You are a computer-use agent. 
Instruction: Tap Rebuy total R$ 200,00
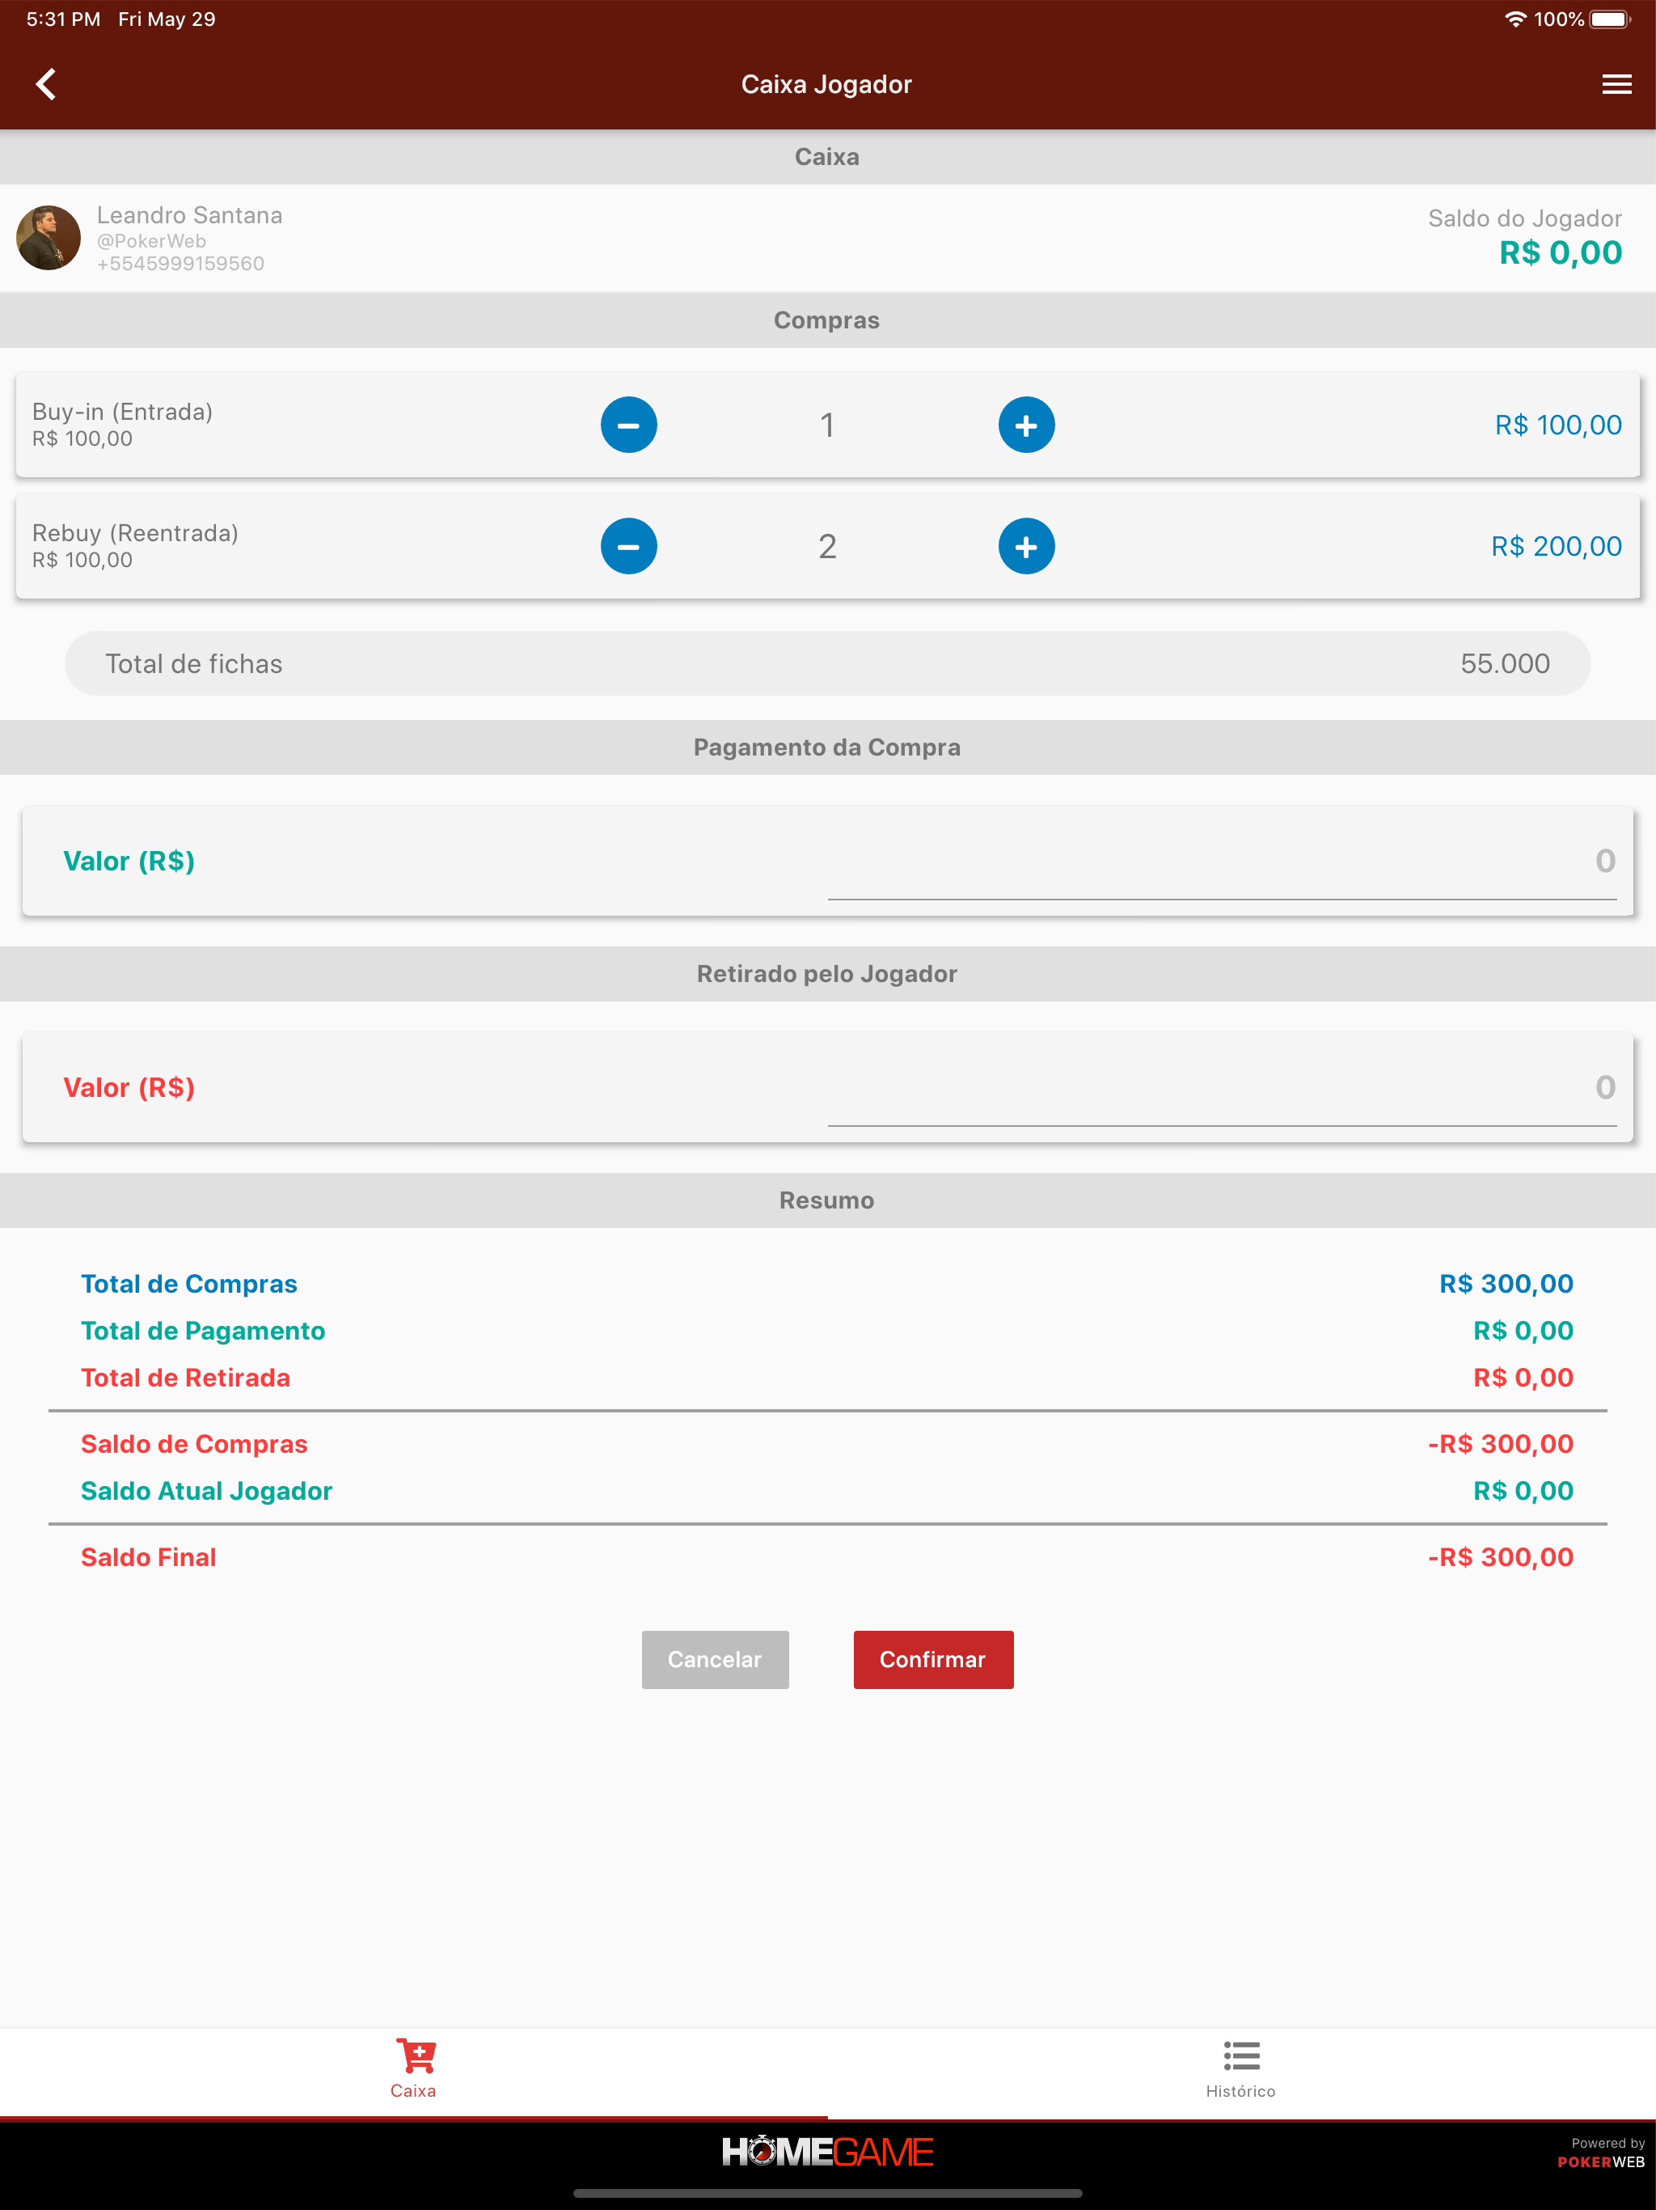pyautogui.click(x=1556, y=547)
